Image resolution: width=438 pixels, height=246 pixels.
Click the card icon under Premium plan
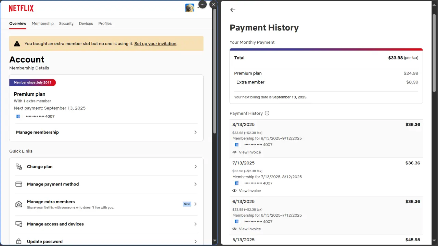(18, 117)
